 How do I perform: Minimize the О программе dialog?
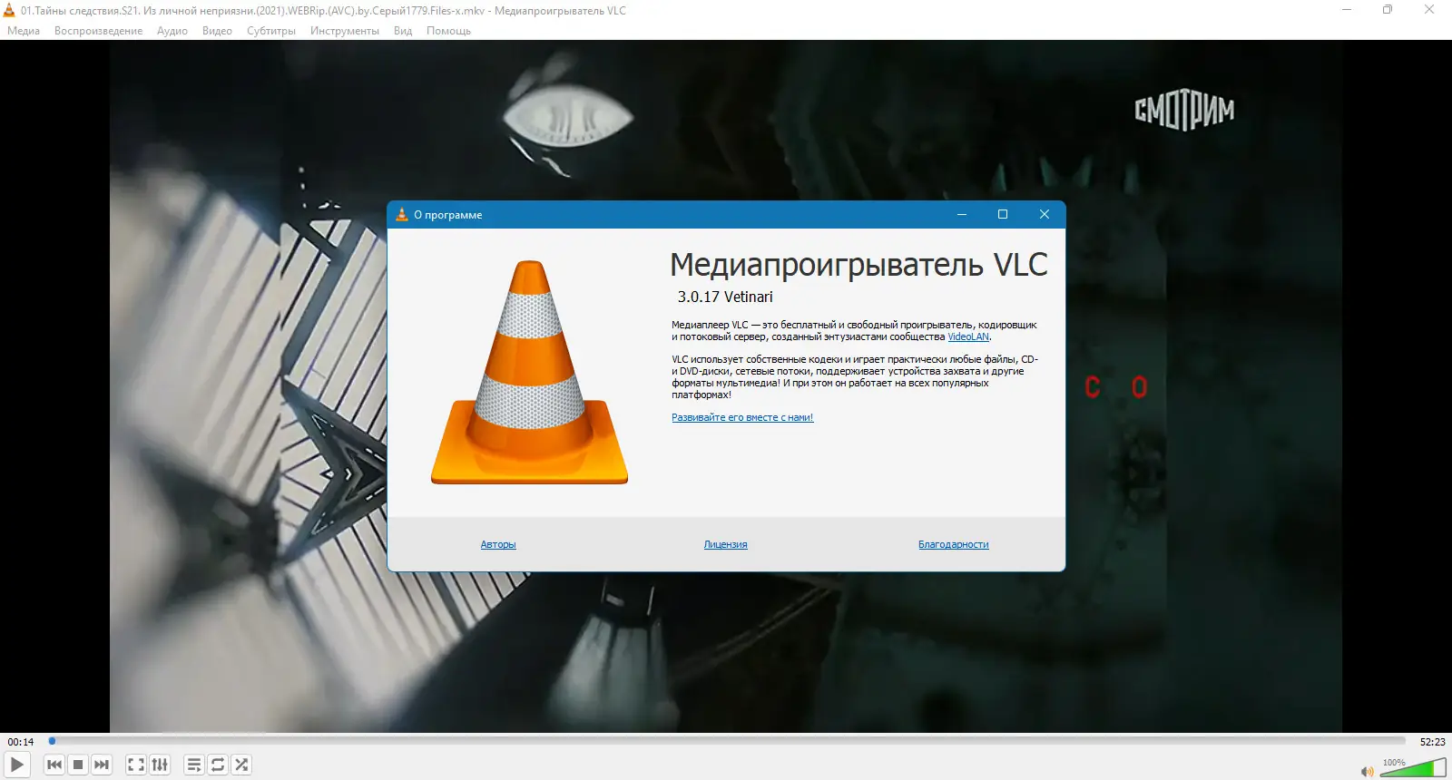point(962,214)
